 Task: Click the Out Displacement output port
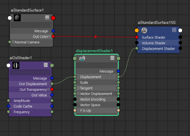click(52, 84)
